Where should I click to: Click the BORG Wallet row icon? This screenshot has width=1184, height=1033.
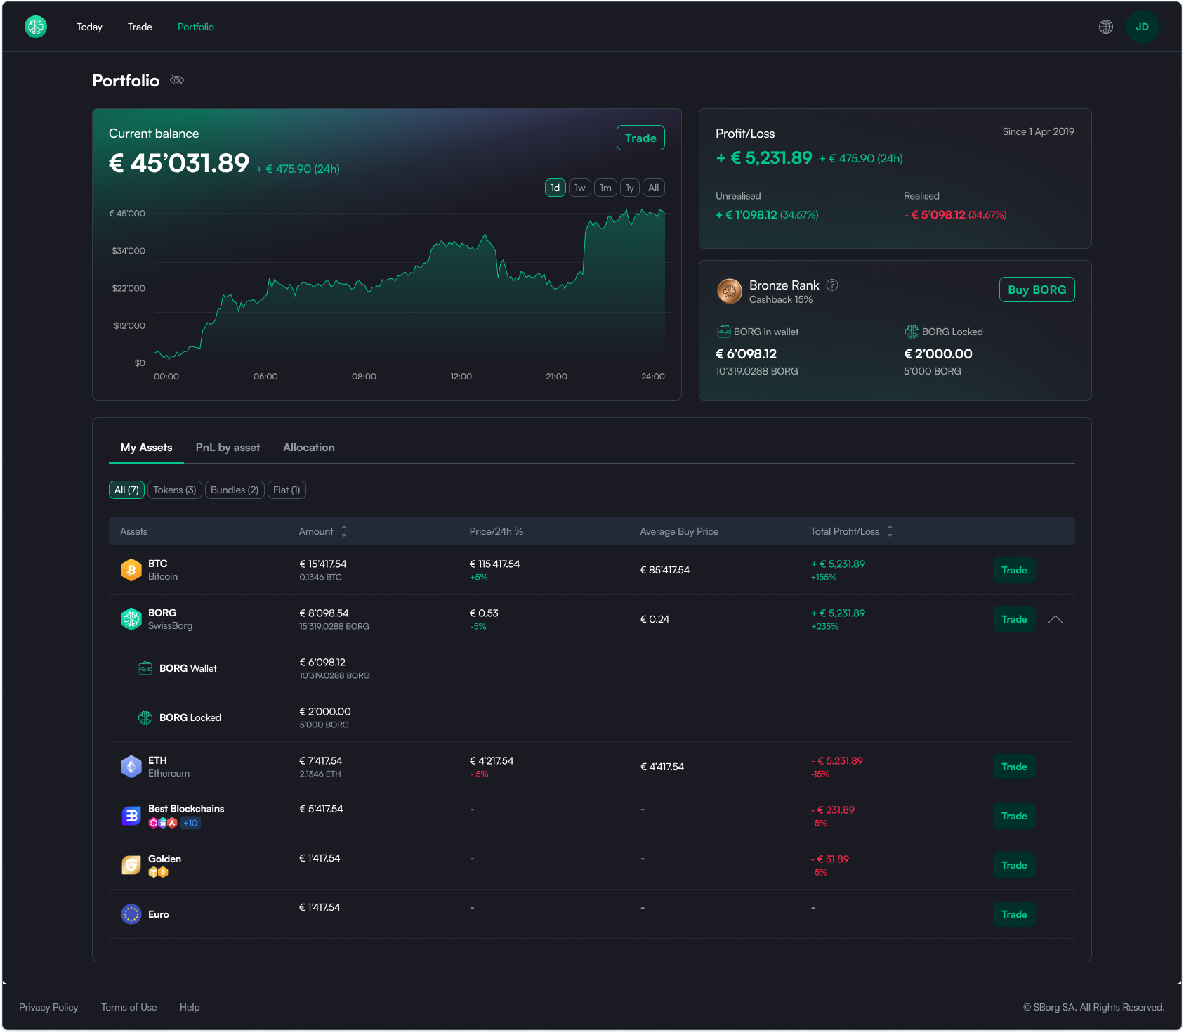click(x=145, y=668)
